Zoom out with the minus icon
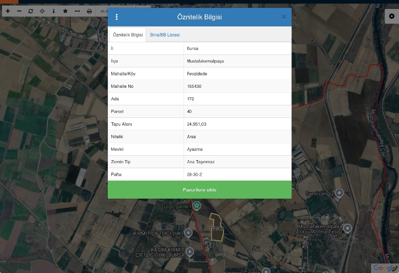Screen dimensions: 399x273 tap(19, 11)
